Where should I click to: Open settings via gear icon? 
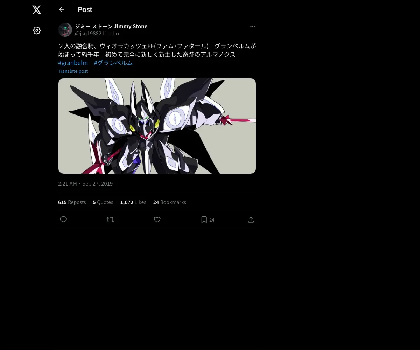(x=37, y=30)
